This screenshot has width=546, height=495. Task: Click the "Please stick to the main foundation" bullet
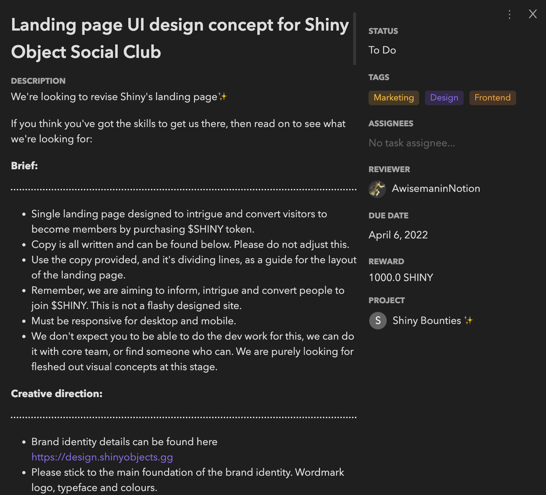[x=188, y=480]
